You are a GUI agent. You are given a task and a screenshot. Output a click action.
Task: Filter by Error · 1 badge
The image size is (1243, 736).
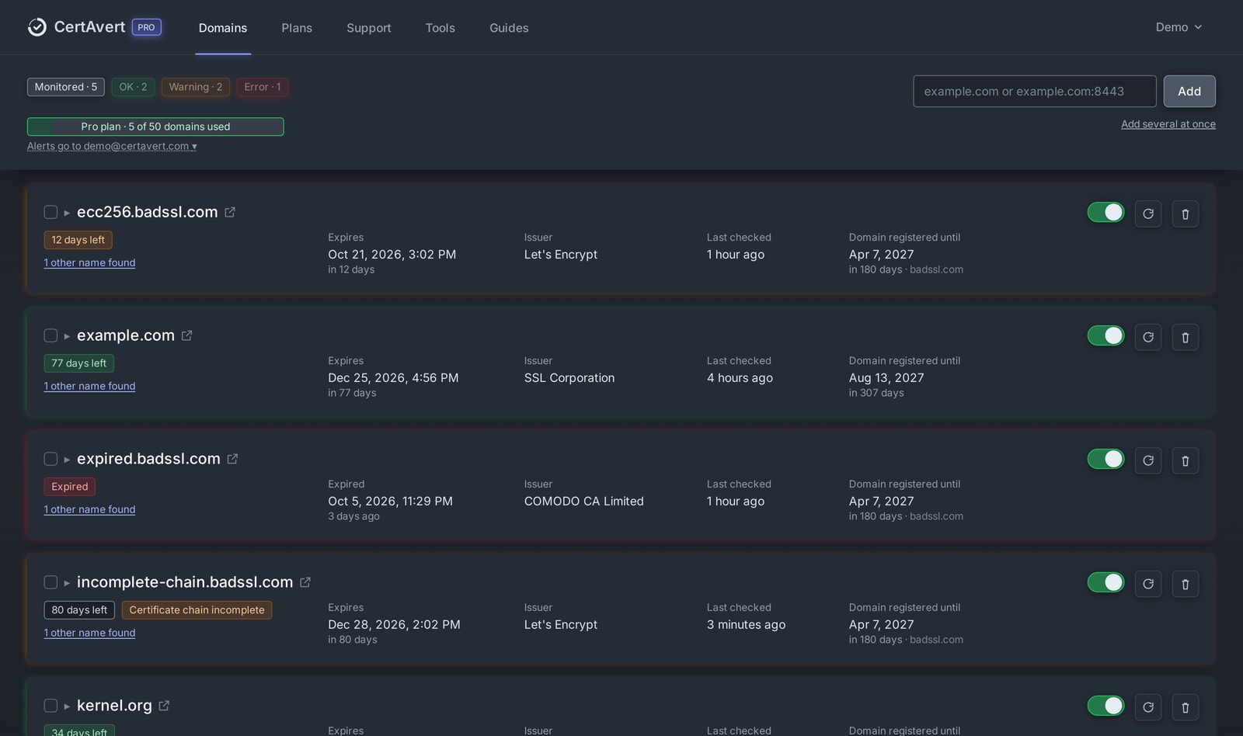263,87
